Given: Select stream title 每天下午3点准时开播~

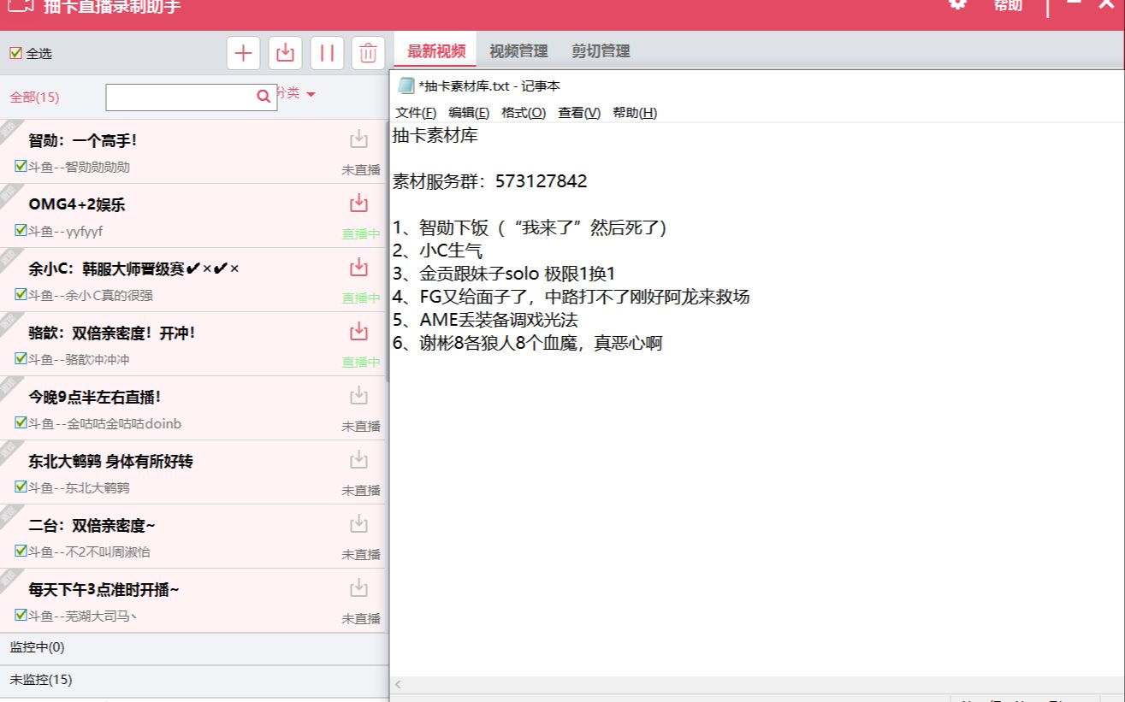Looking at the screenshot, I should pos(104,590).
